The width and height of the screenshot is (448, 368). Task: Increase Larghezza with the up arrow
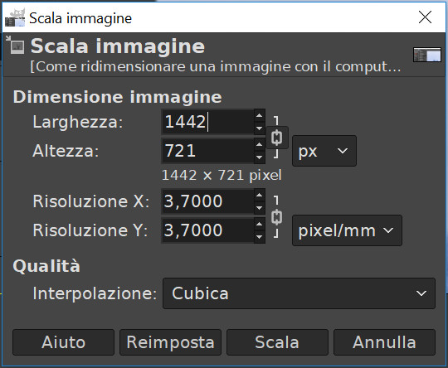click(259, 116)
